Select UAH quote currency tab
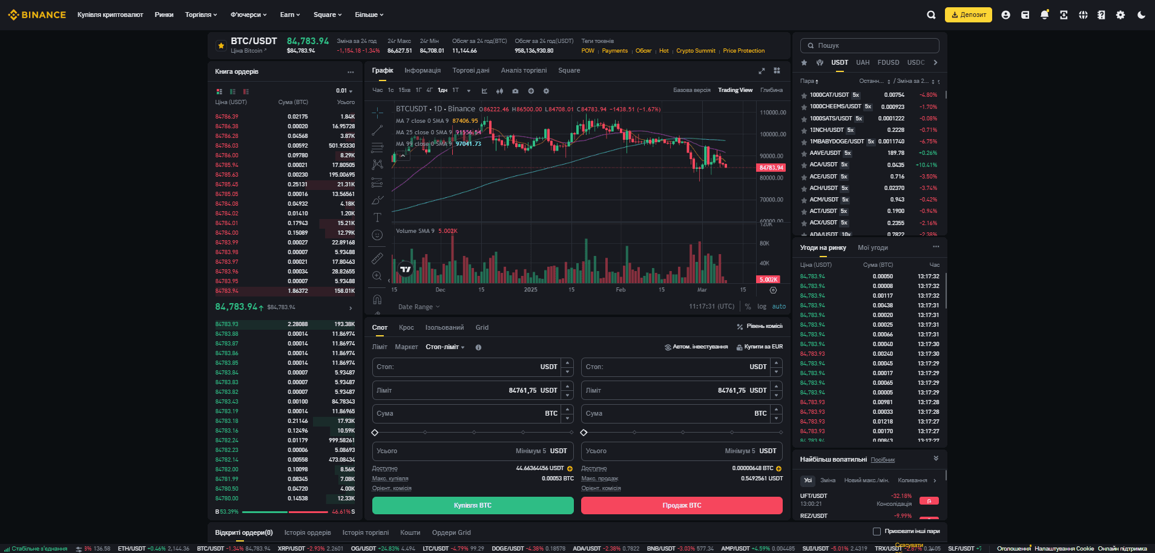The image size is (1155, 553). click(863, 62)
